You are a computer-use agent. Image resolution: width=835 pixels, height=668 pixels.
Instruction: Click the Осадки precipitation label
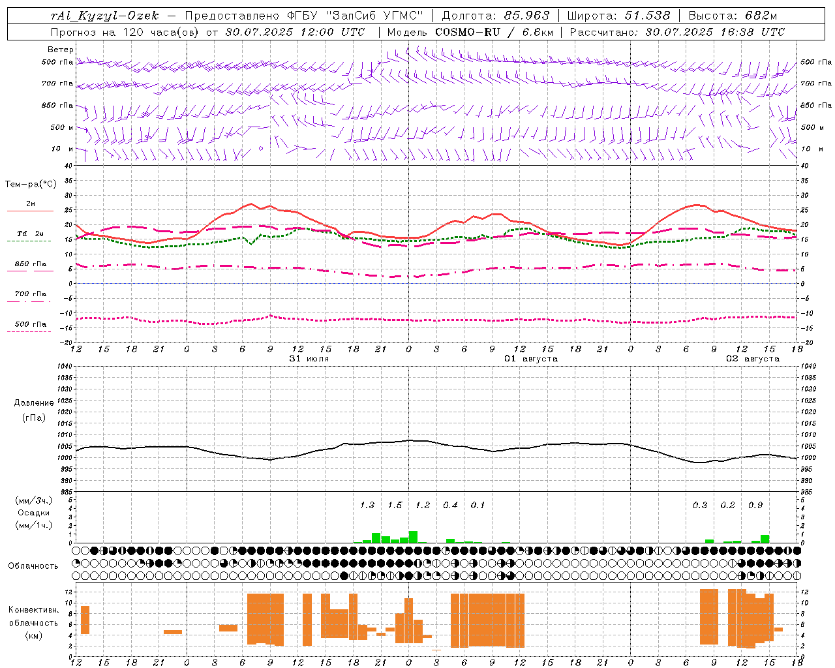coord(33,513)
